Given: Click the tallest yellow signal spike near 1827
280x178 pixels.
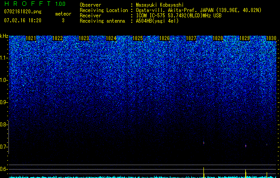Looking at the screenshot, I should click(x=204, y=173).
